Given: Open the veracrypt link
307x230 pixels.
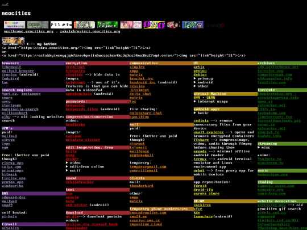Looking at the screenshot, I should (x=76, y=67).
